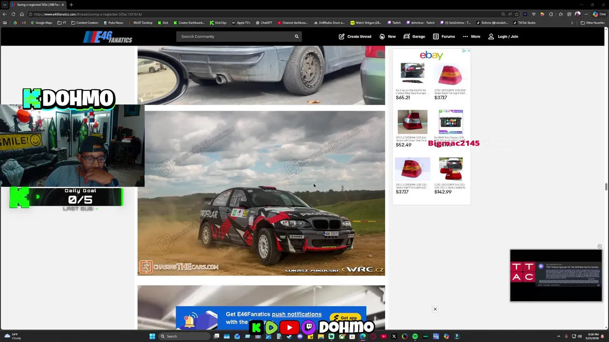The image size is (609, 342).
Task: Click the browser Home button
Action: tap(21, 14)
